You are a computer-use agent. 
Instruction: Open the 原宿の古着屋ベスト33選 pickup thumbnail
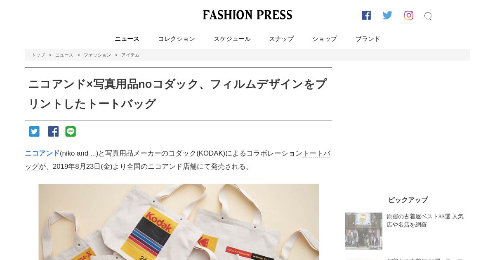tap(364, 231)
